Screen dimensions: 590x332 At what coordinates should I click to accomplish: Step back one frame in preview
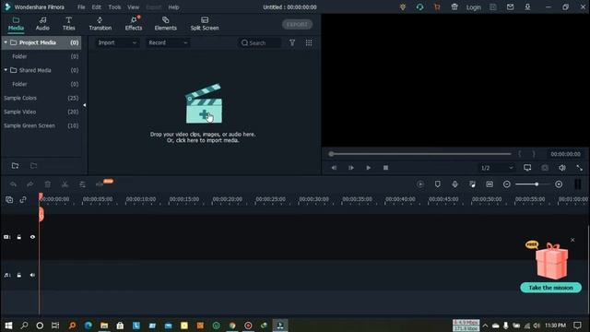coord(334,168)
